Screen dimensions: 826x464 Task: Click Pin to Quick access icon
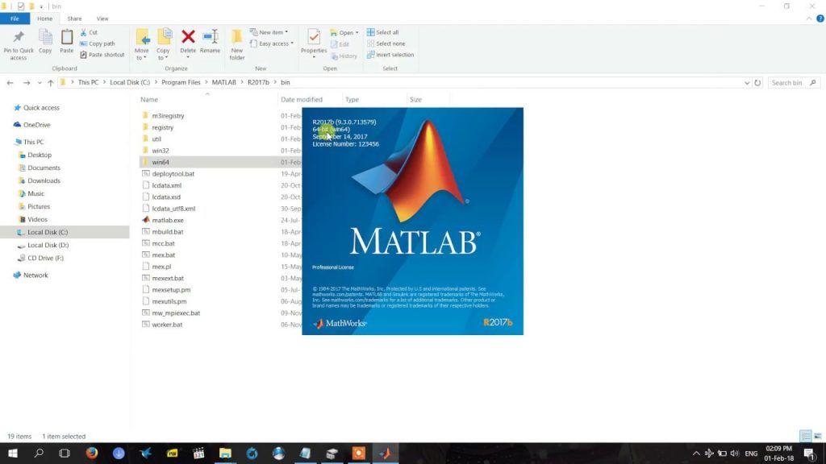(x=19, y=37)
